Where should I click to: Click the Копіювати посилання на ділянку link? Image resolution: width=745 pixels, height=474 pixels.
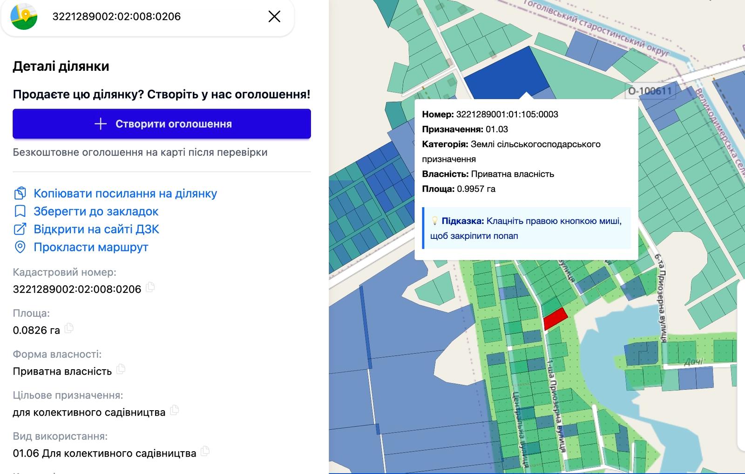click(125, 193)
